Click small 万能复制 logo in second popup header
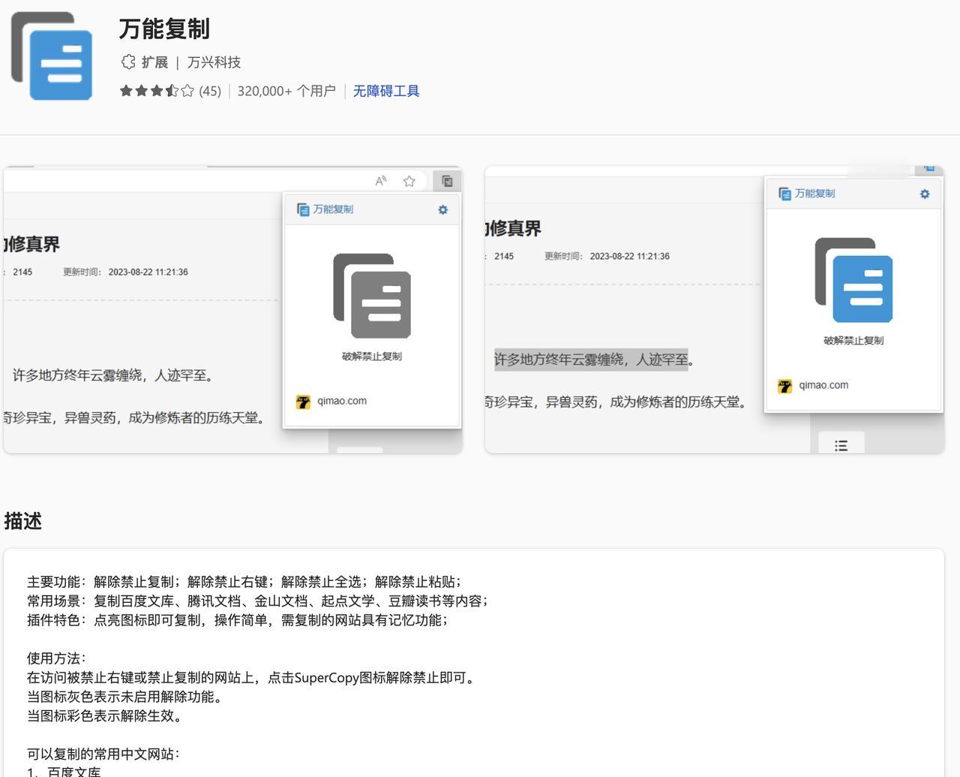The image size is (960, 777). click(784, 194)
